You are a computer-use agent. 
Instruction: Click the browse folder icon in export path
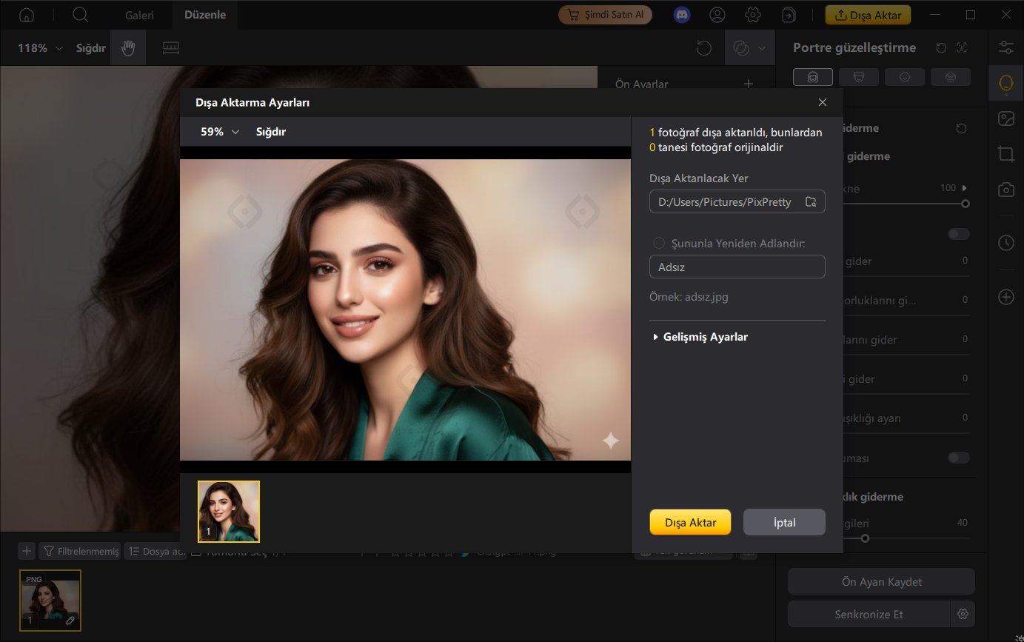click(811, 202)
